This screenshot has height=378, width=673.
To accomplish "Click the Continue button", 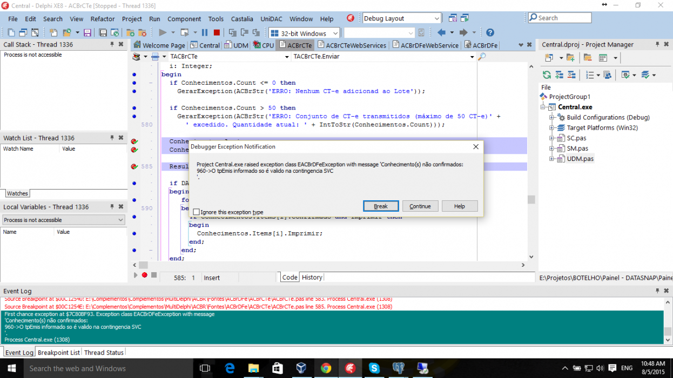I will (x=420, y=206).
